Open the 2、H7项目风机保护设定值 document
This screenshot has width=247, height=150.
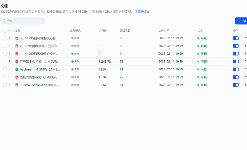[39, 46]
